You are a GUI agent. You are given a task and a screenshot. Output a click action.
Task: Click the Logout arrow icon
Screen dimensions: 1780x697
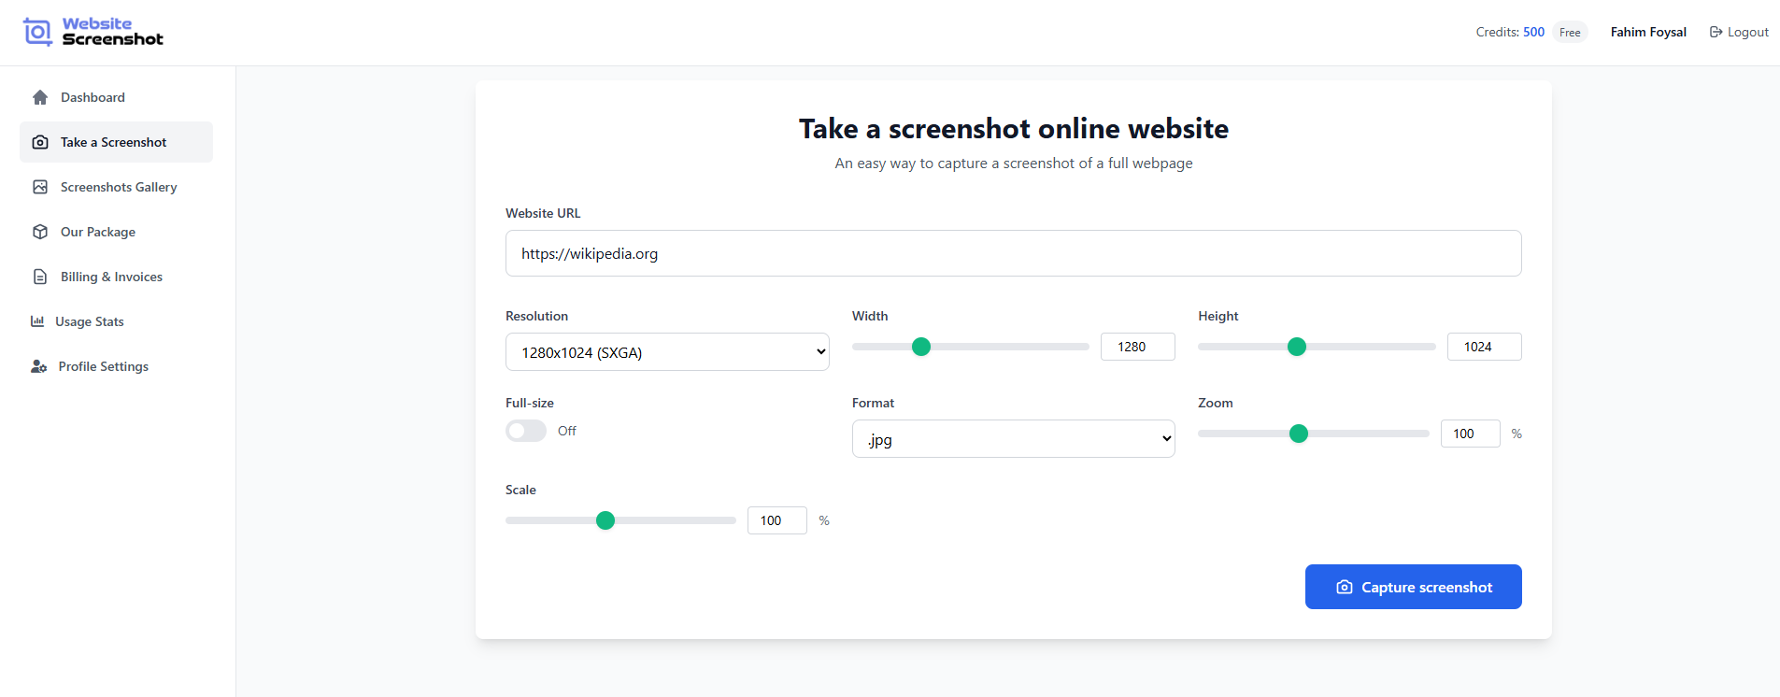pyautogui.click(x=1716, y=32)
